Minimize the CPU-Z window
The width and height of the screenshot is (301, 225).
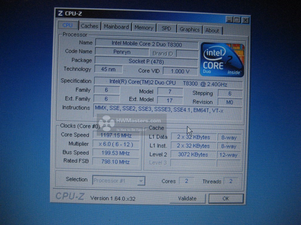229,20
